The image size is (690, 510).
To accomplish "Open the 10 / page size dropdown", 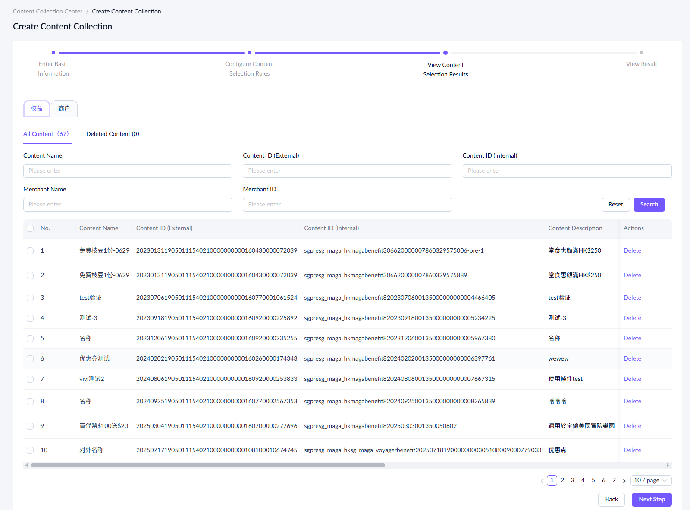I will [651, 481].
